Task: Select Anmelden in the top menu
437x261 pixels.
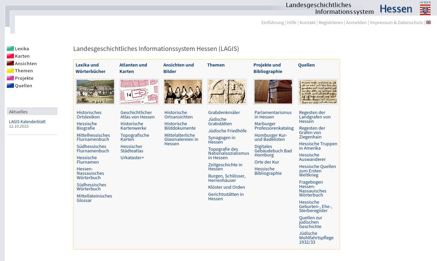Action: pos(356,22)
